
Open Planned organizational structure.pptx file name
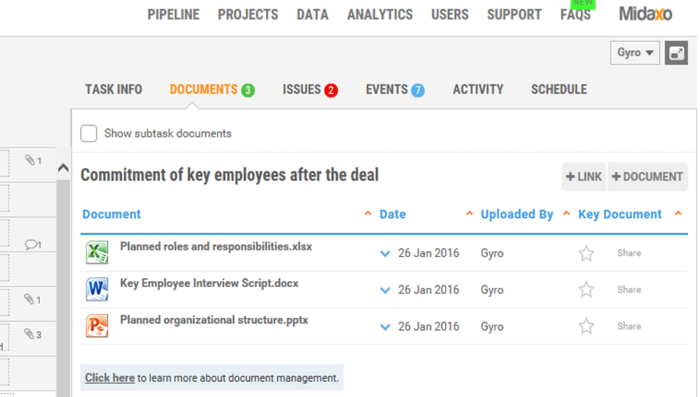[214, 320]
